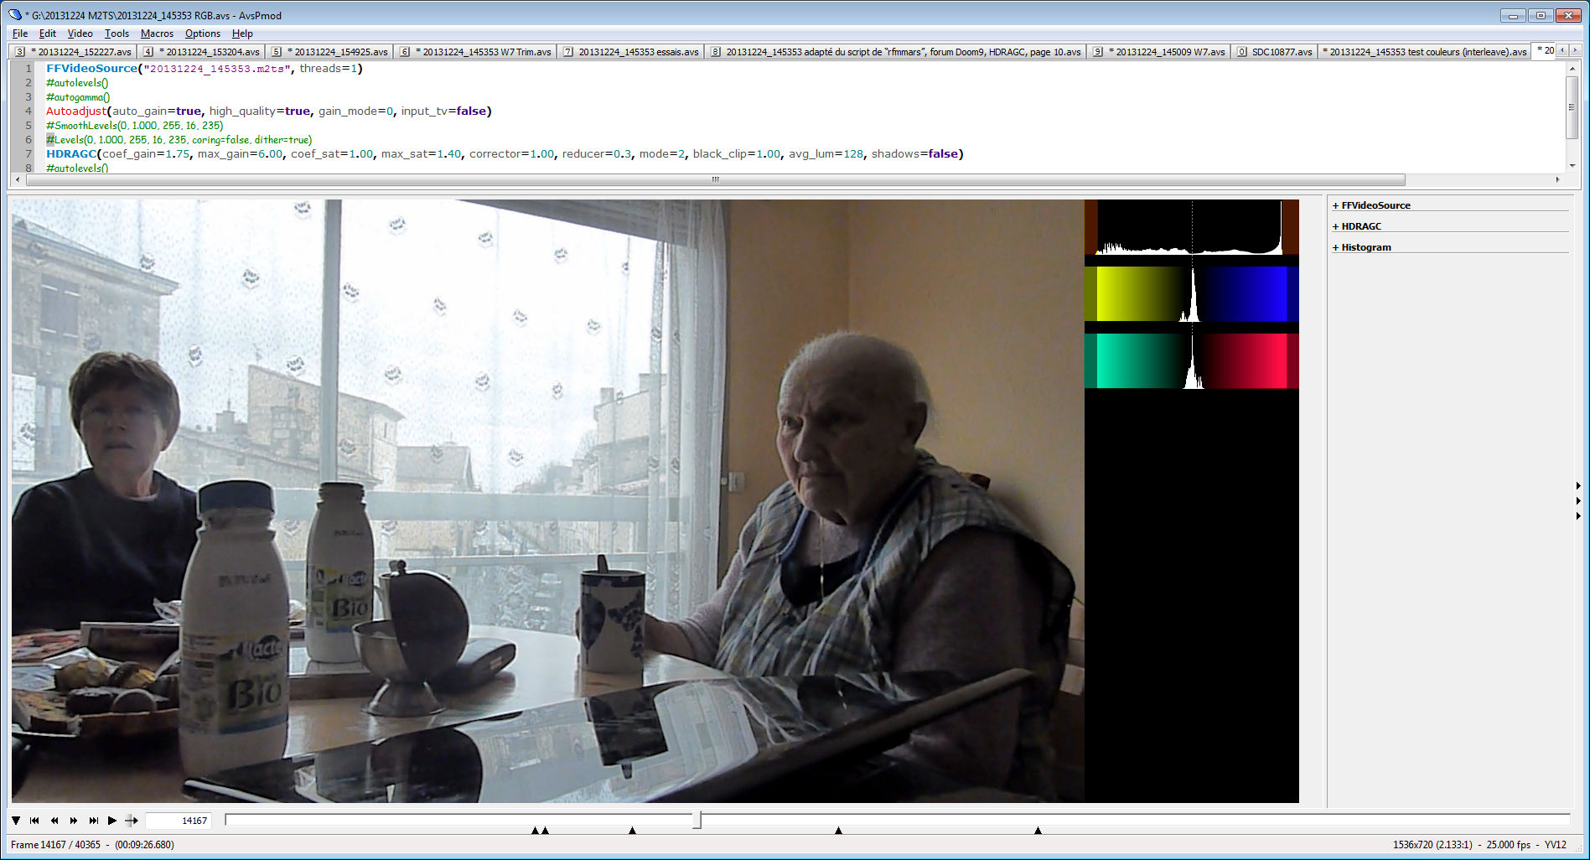Minimize the AvsPmod window
This screenshot has width=1590, height=860.
pos(1513,15)
